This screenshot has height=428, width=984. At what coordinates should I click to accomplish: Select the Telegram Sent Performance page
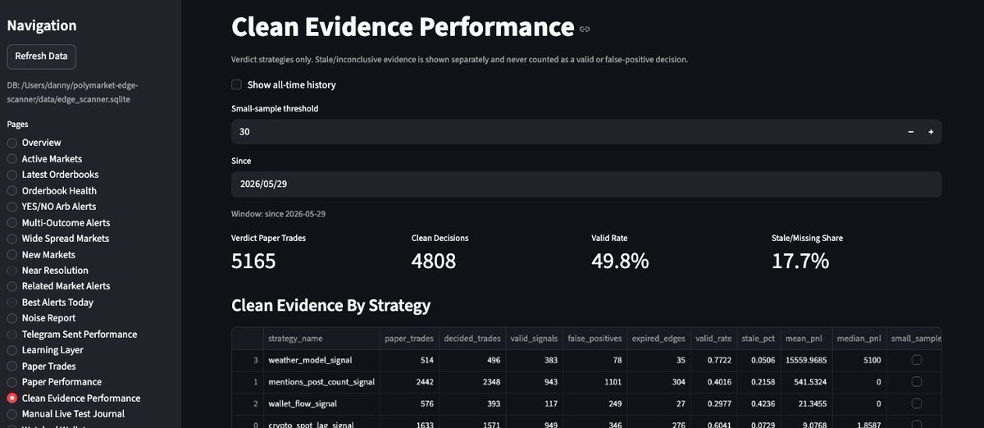tap(71, 335)
